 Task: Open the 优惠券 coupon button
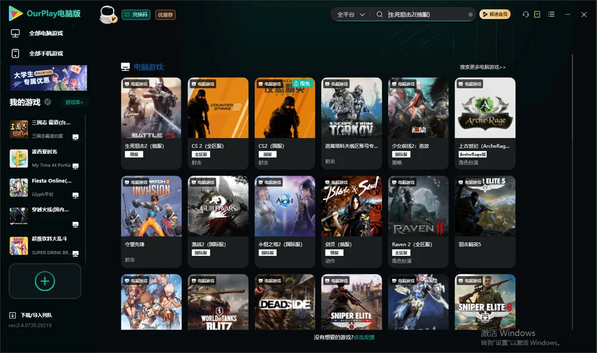[165, 14]
